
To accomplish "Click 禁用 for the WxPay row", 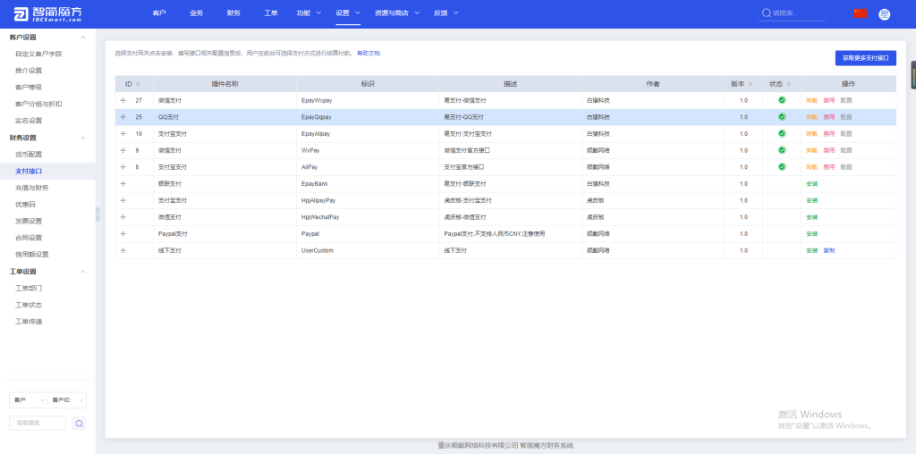I will coord(829,150).
